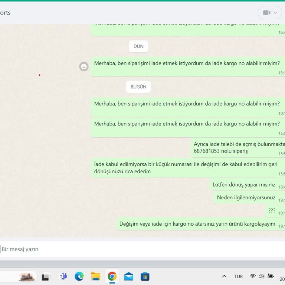This screenshot has width=285, height=285.
Task: Select the BUGÜN date label
Action: point(138,87)
